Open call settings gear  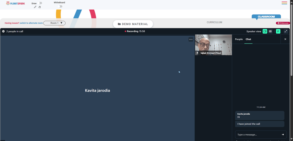tap(3, 31)
